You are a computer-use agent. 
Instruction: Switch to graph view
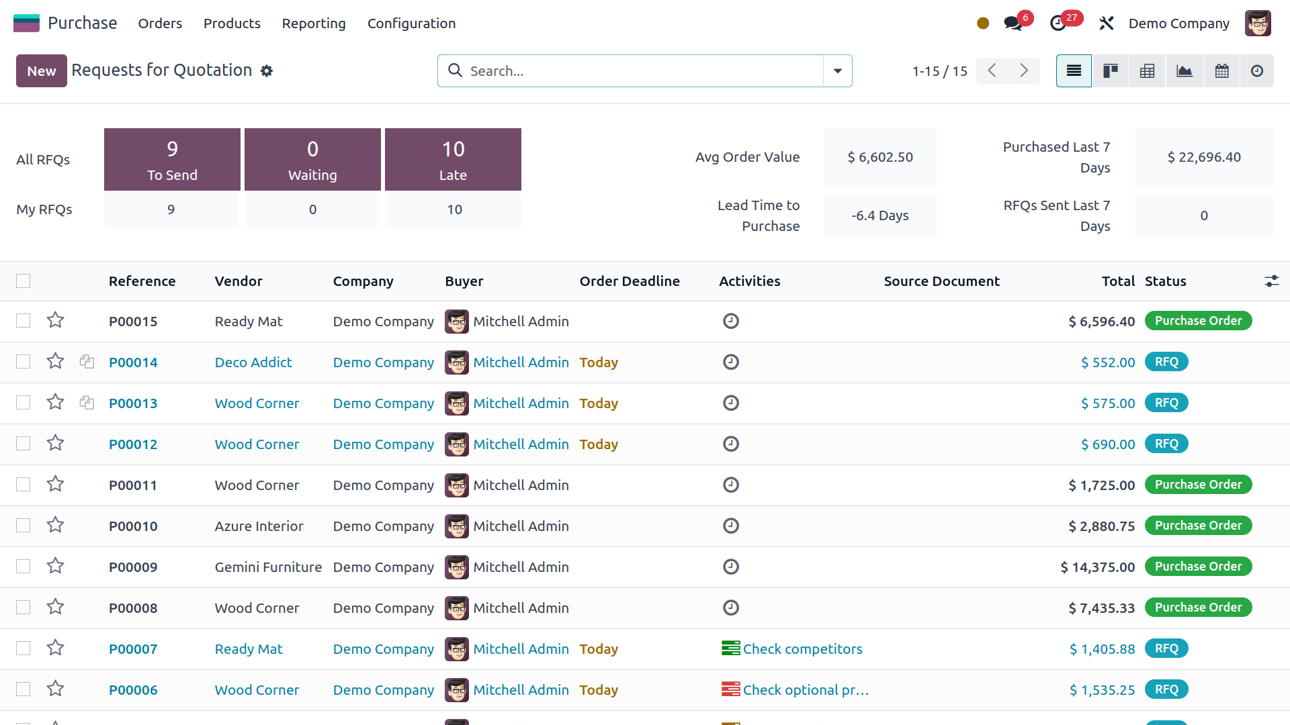(1185, 70)
